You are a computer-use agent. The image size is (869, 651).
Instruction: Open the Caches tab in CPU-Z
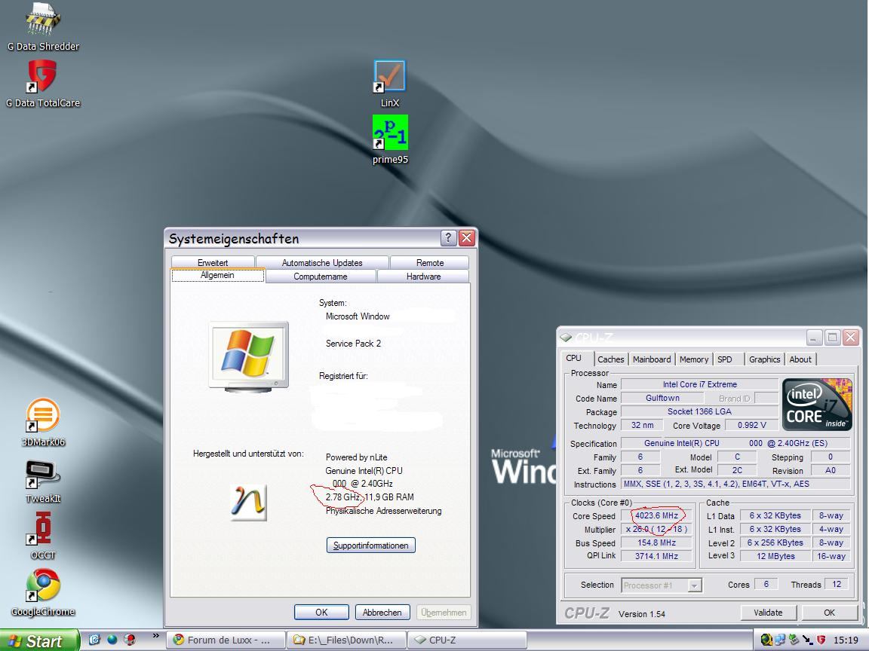coord(611,359)
